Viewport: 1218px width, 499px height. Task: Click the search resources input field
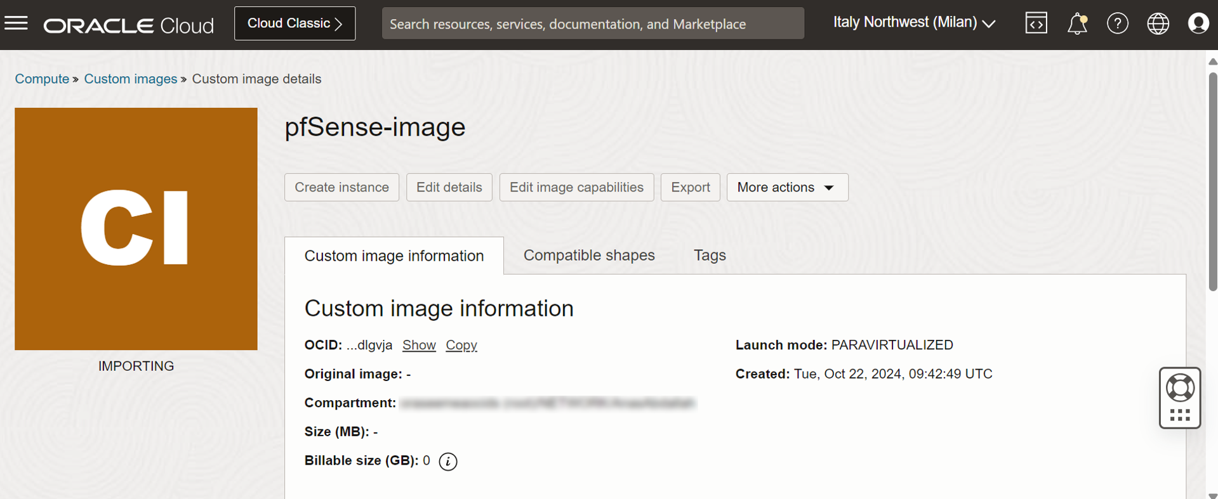pyautogui.click(x=592, y=24)
